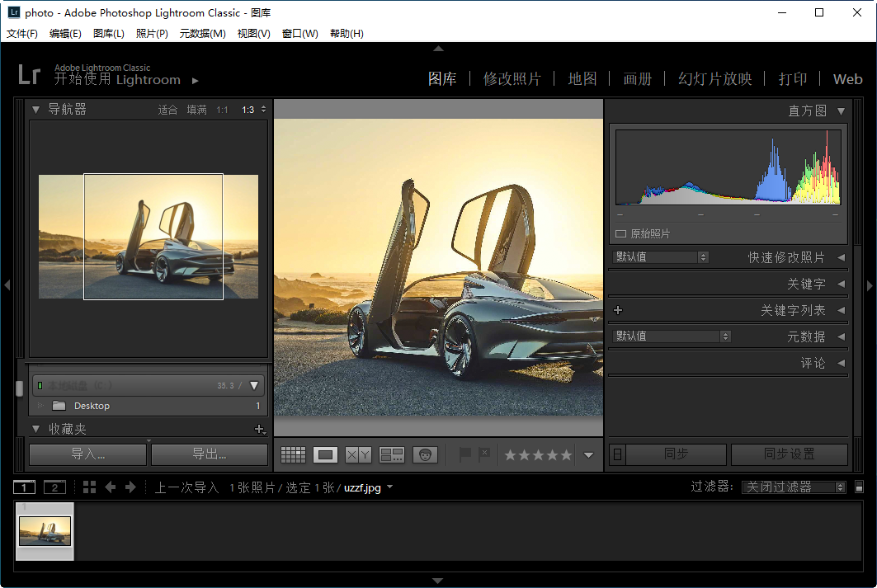Open the 默认值 preset dropdown under 快速修改照片
Viewport: 877px width, 588px height.
(x=660, y=256)
